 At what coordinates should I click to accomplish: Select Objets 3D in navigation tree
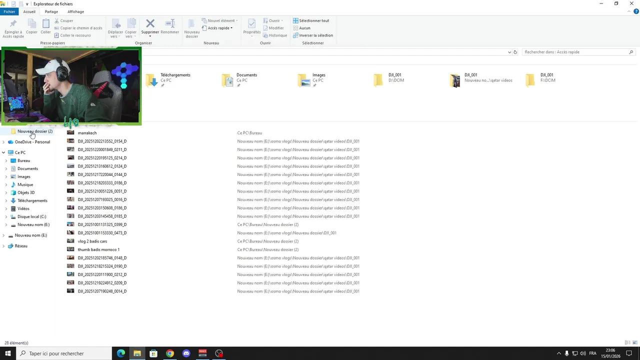click(26, 192)
